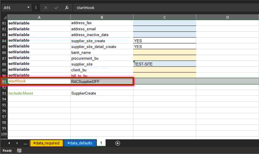
Task: Click the Ready status indicator
Action: (x=7, y=151)
